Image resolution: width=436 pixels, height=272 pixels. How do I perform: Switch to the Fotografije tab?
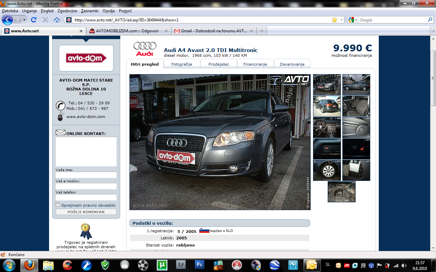coord(182,64)
